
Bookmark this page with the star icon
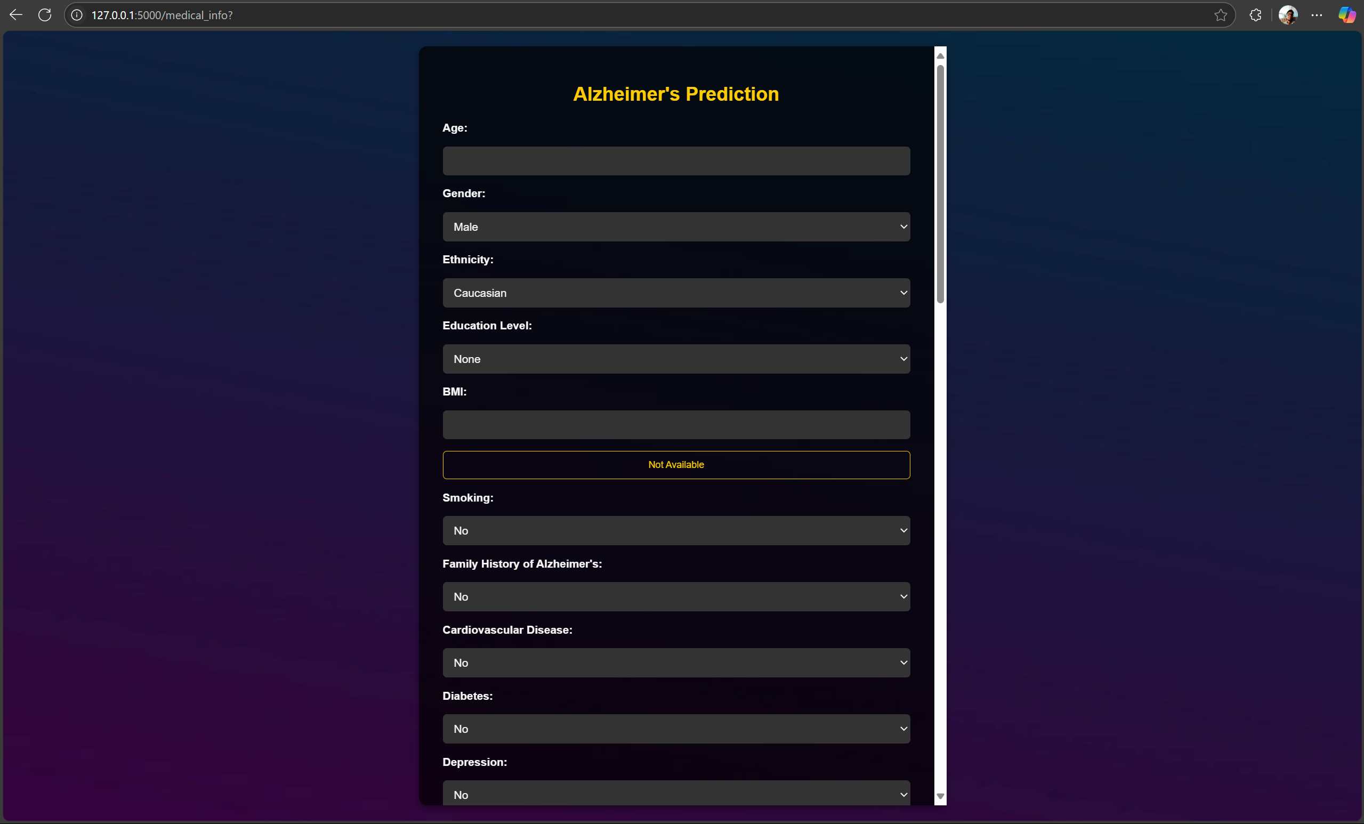[1221, 15]
